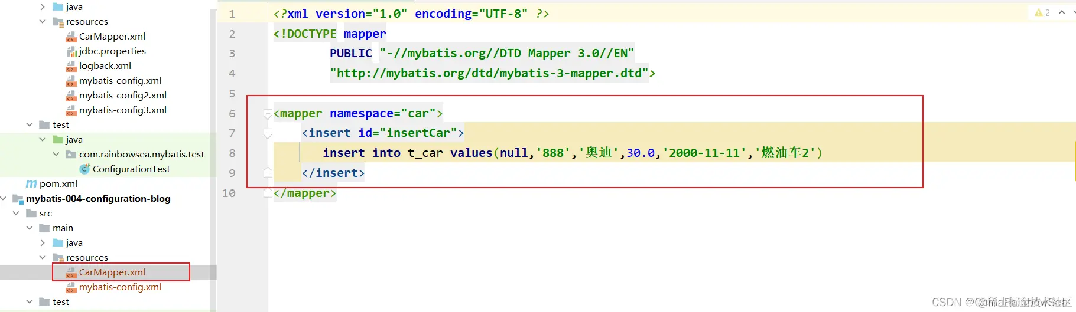This screenshot has width=1076, height=312.
Task: Open the warnings indicator showing 2
Action: point(1042,12)
